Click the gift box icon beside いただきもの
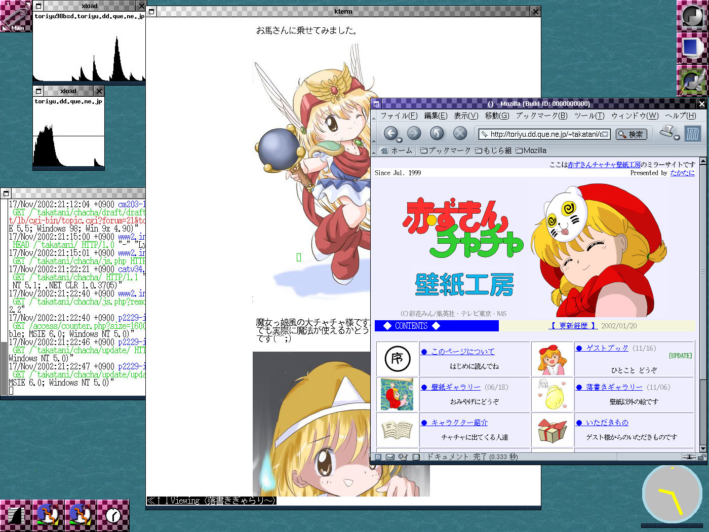The image size is (709, 532). (x=552, y=431)
